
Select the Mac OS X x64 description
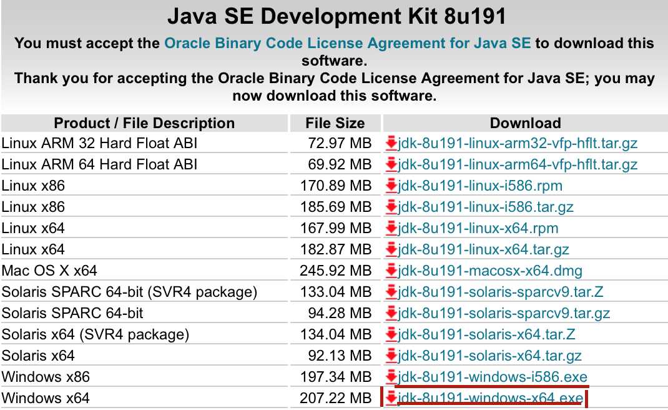(49, 271)
